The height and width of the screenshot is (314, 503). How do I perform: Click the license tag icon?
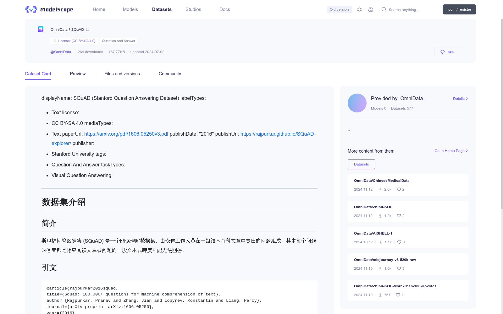click(55, 41)
